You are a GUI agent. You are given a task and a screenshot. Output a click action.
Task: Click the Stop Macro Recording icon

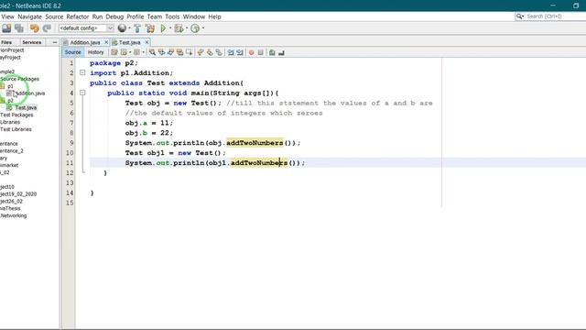pos(260,52)
